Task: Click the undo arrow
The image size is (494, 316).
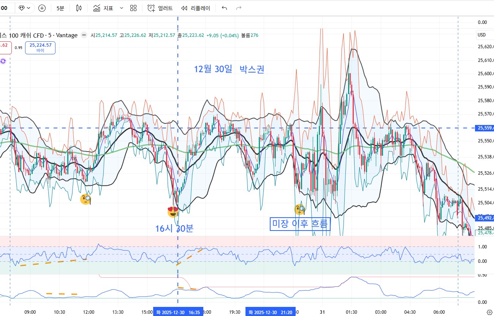Action: [x=224, y=8]
